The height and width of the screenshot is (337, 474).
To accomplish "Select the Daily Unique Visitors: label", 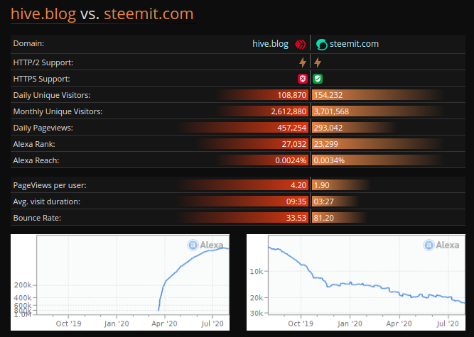I will [x=52, y=95].
